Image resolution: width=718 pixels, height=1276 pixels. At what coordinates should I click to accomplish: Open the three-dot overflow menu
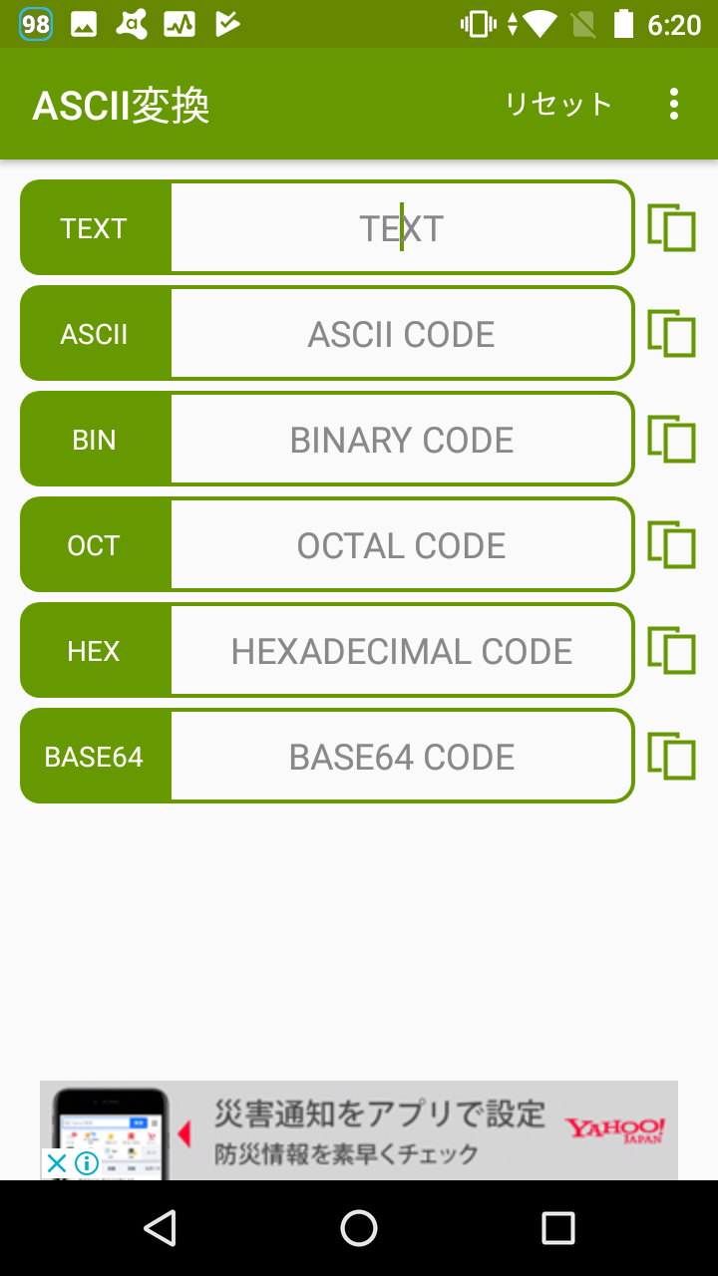[x=674, y=104]
